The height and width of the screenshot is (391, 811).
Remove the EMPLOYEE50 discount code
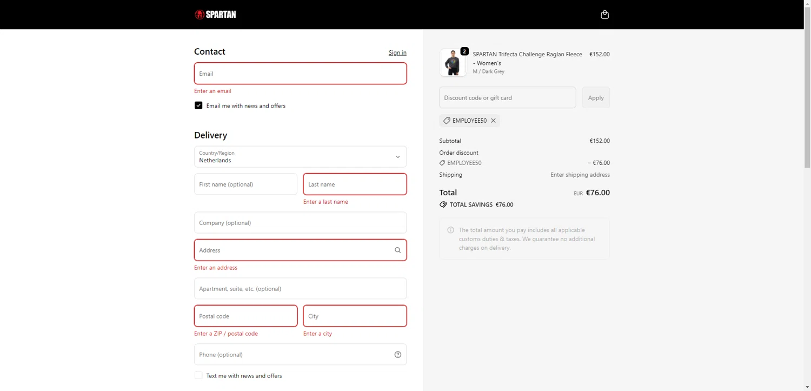point(493,121)
